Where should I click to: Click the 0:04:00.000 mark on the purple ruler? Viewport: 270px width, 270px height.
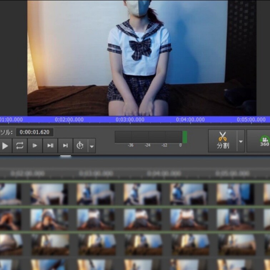(x=190, y=120)
